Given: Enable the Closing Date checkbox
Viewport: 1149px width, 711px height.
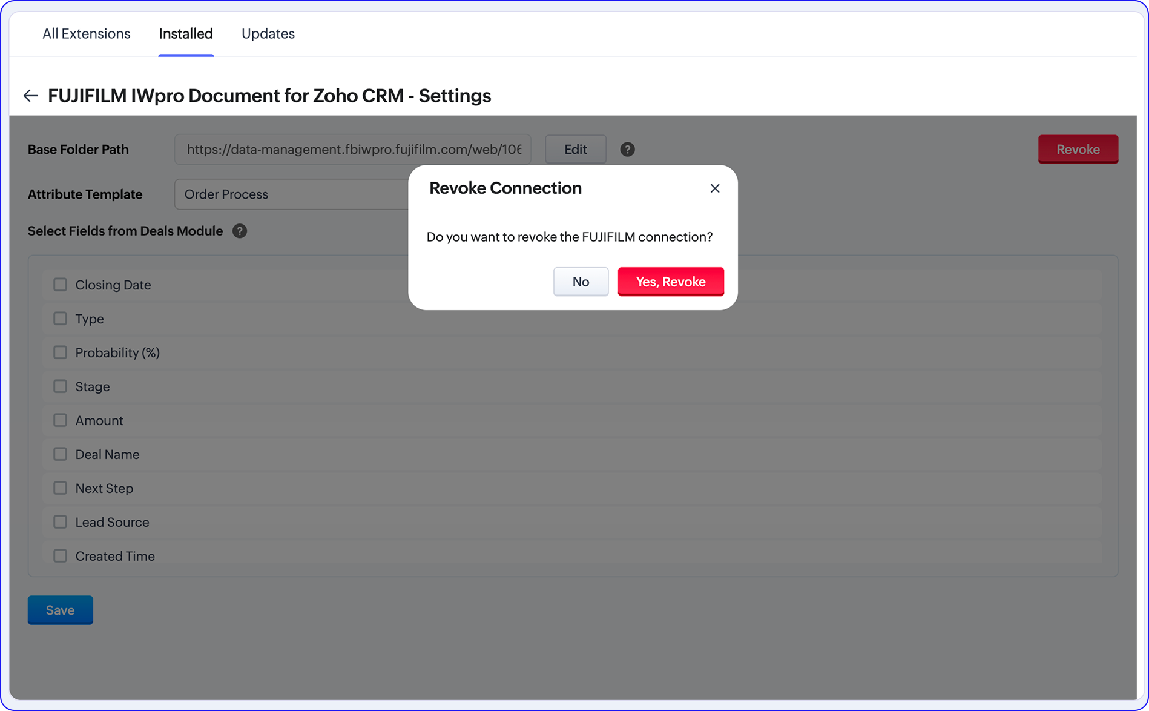Looking at the screenshot, I should click(60, 285).
